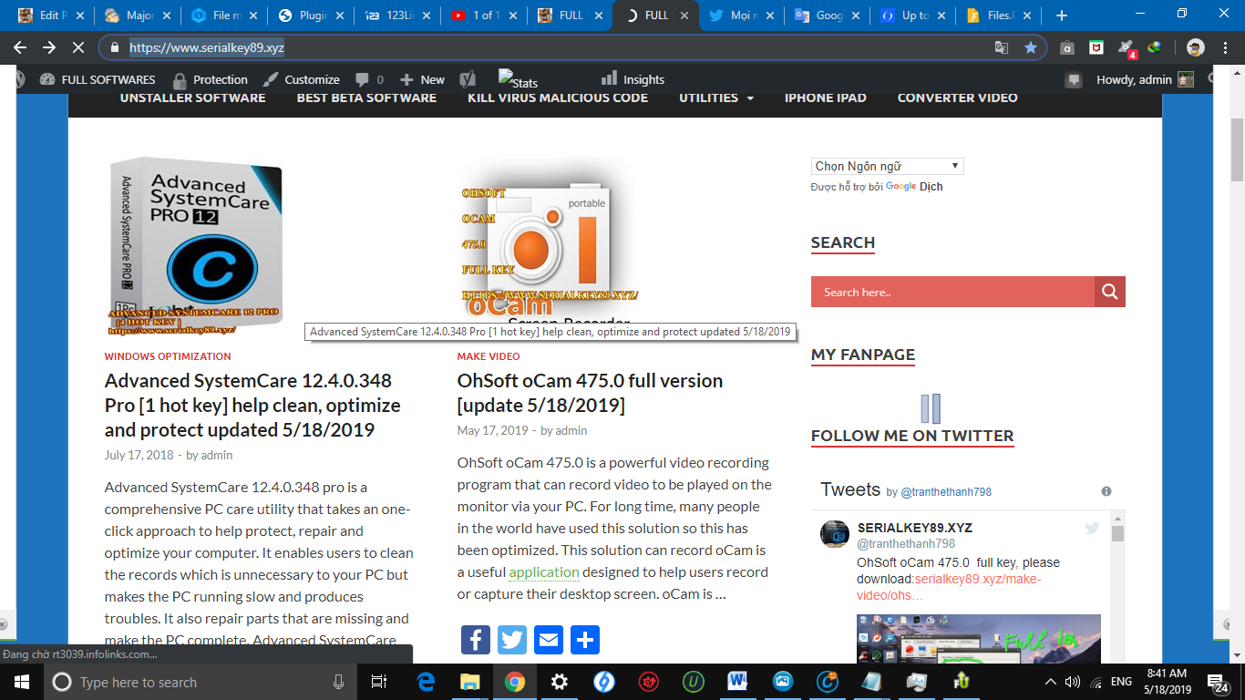
Task: Open Chrome's three-dot menu
Action: tap(1225, 47)
